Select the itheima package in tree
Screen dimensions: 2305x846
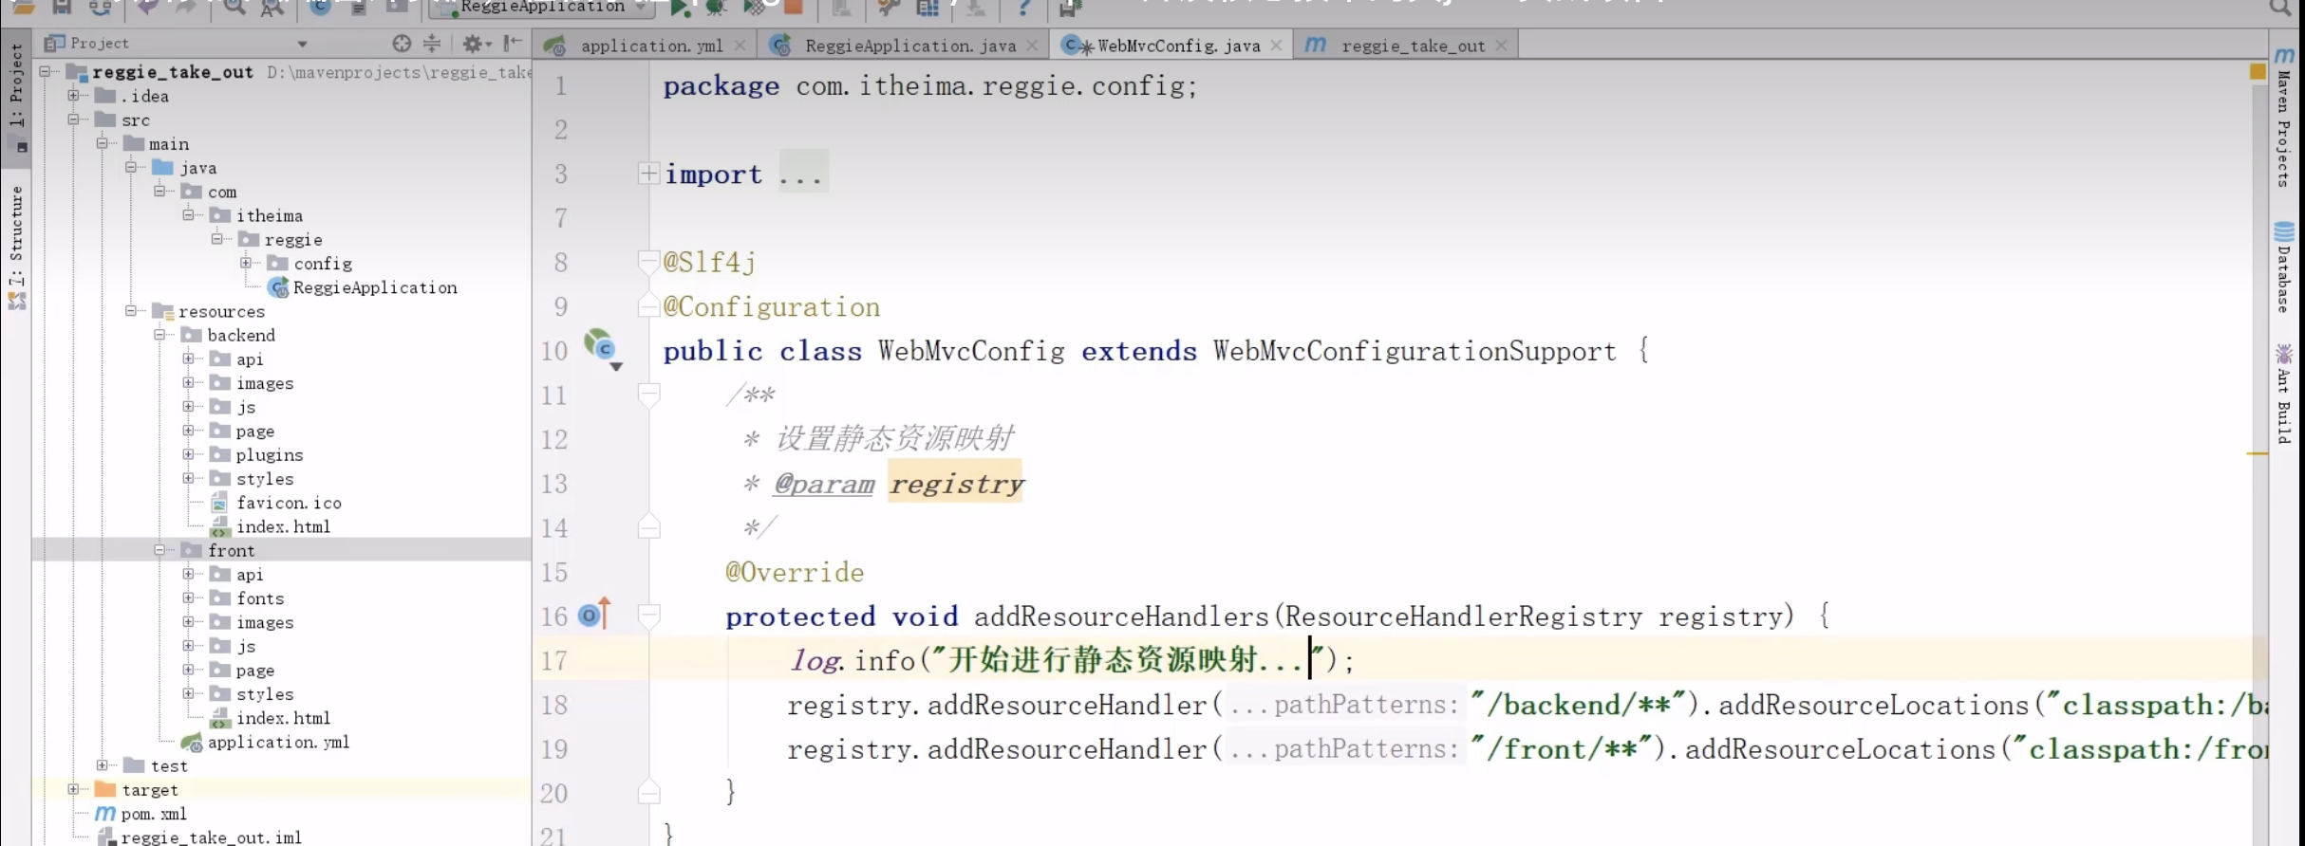[x=269, y=215]
